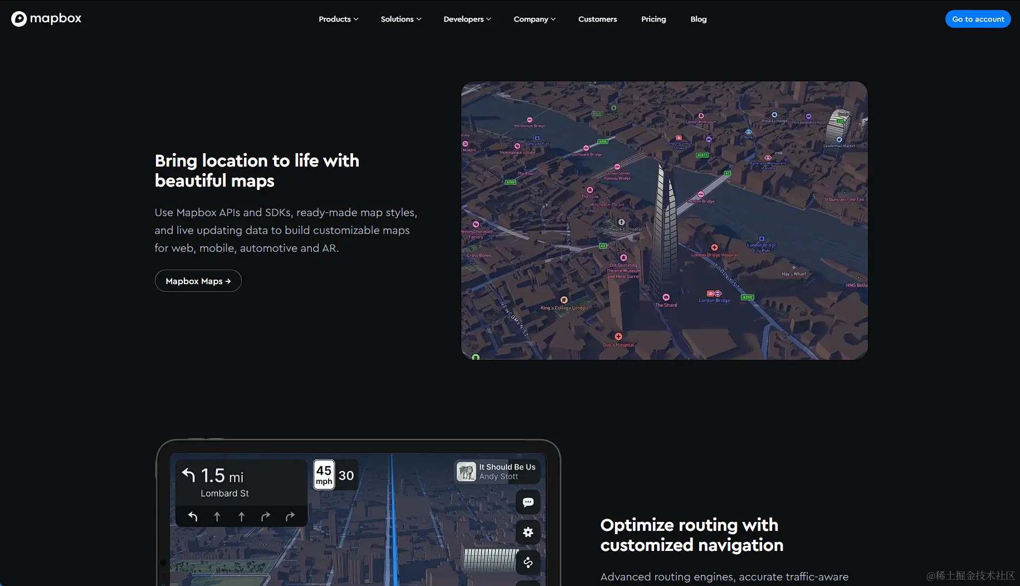Select the King's College London map marker
This screenshot has width=1020, height=586.
click(x=564, y=300)
